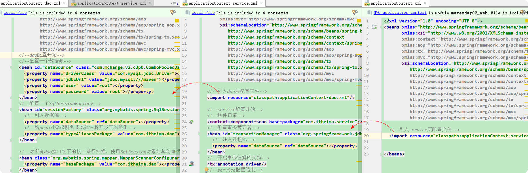
Task: Click yellow inspection status square in middle pane
Action: pos(359,20)
